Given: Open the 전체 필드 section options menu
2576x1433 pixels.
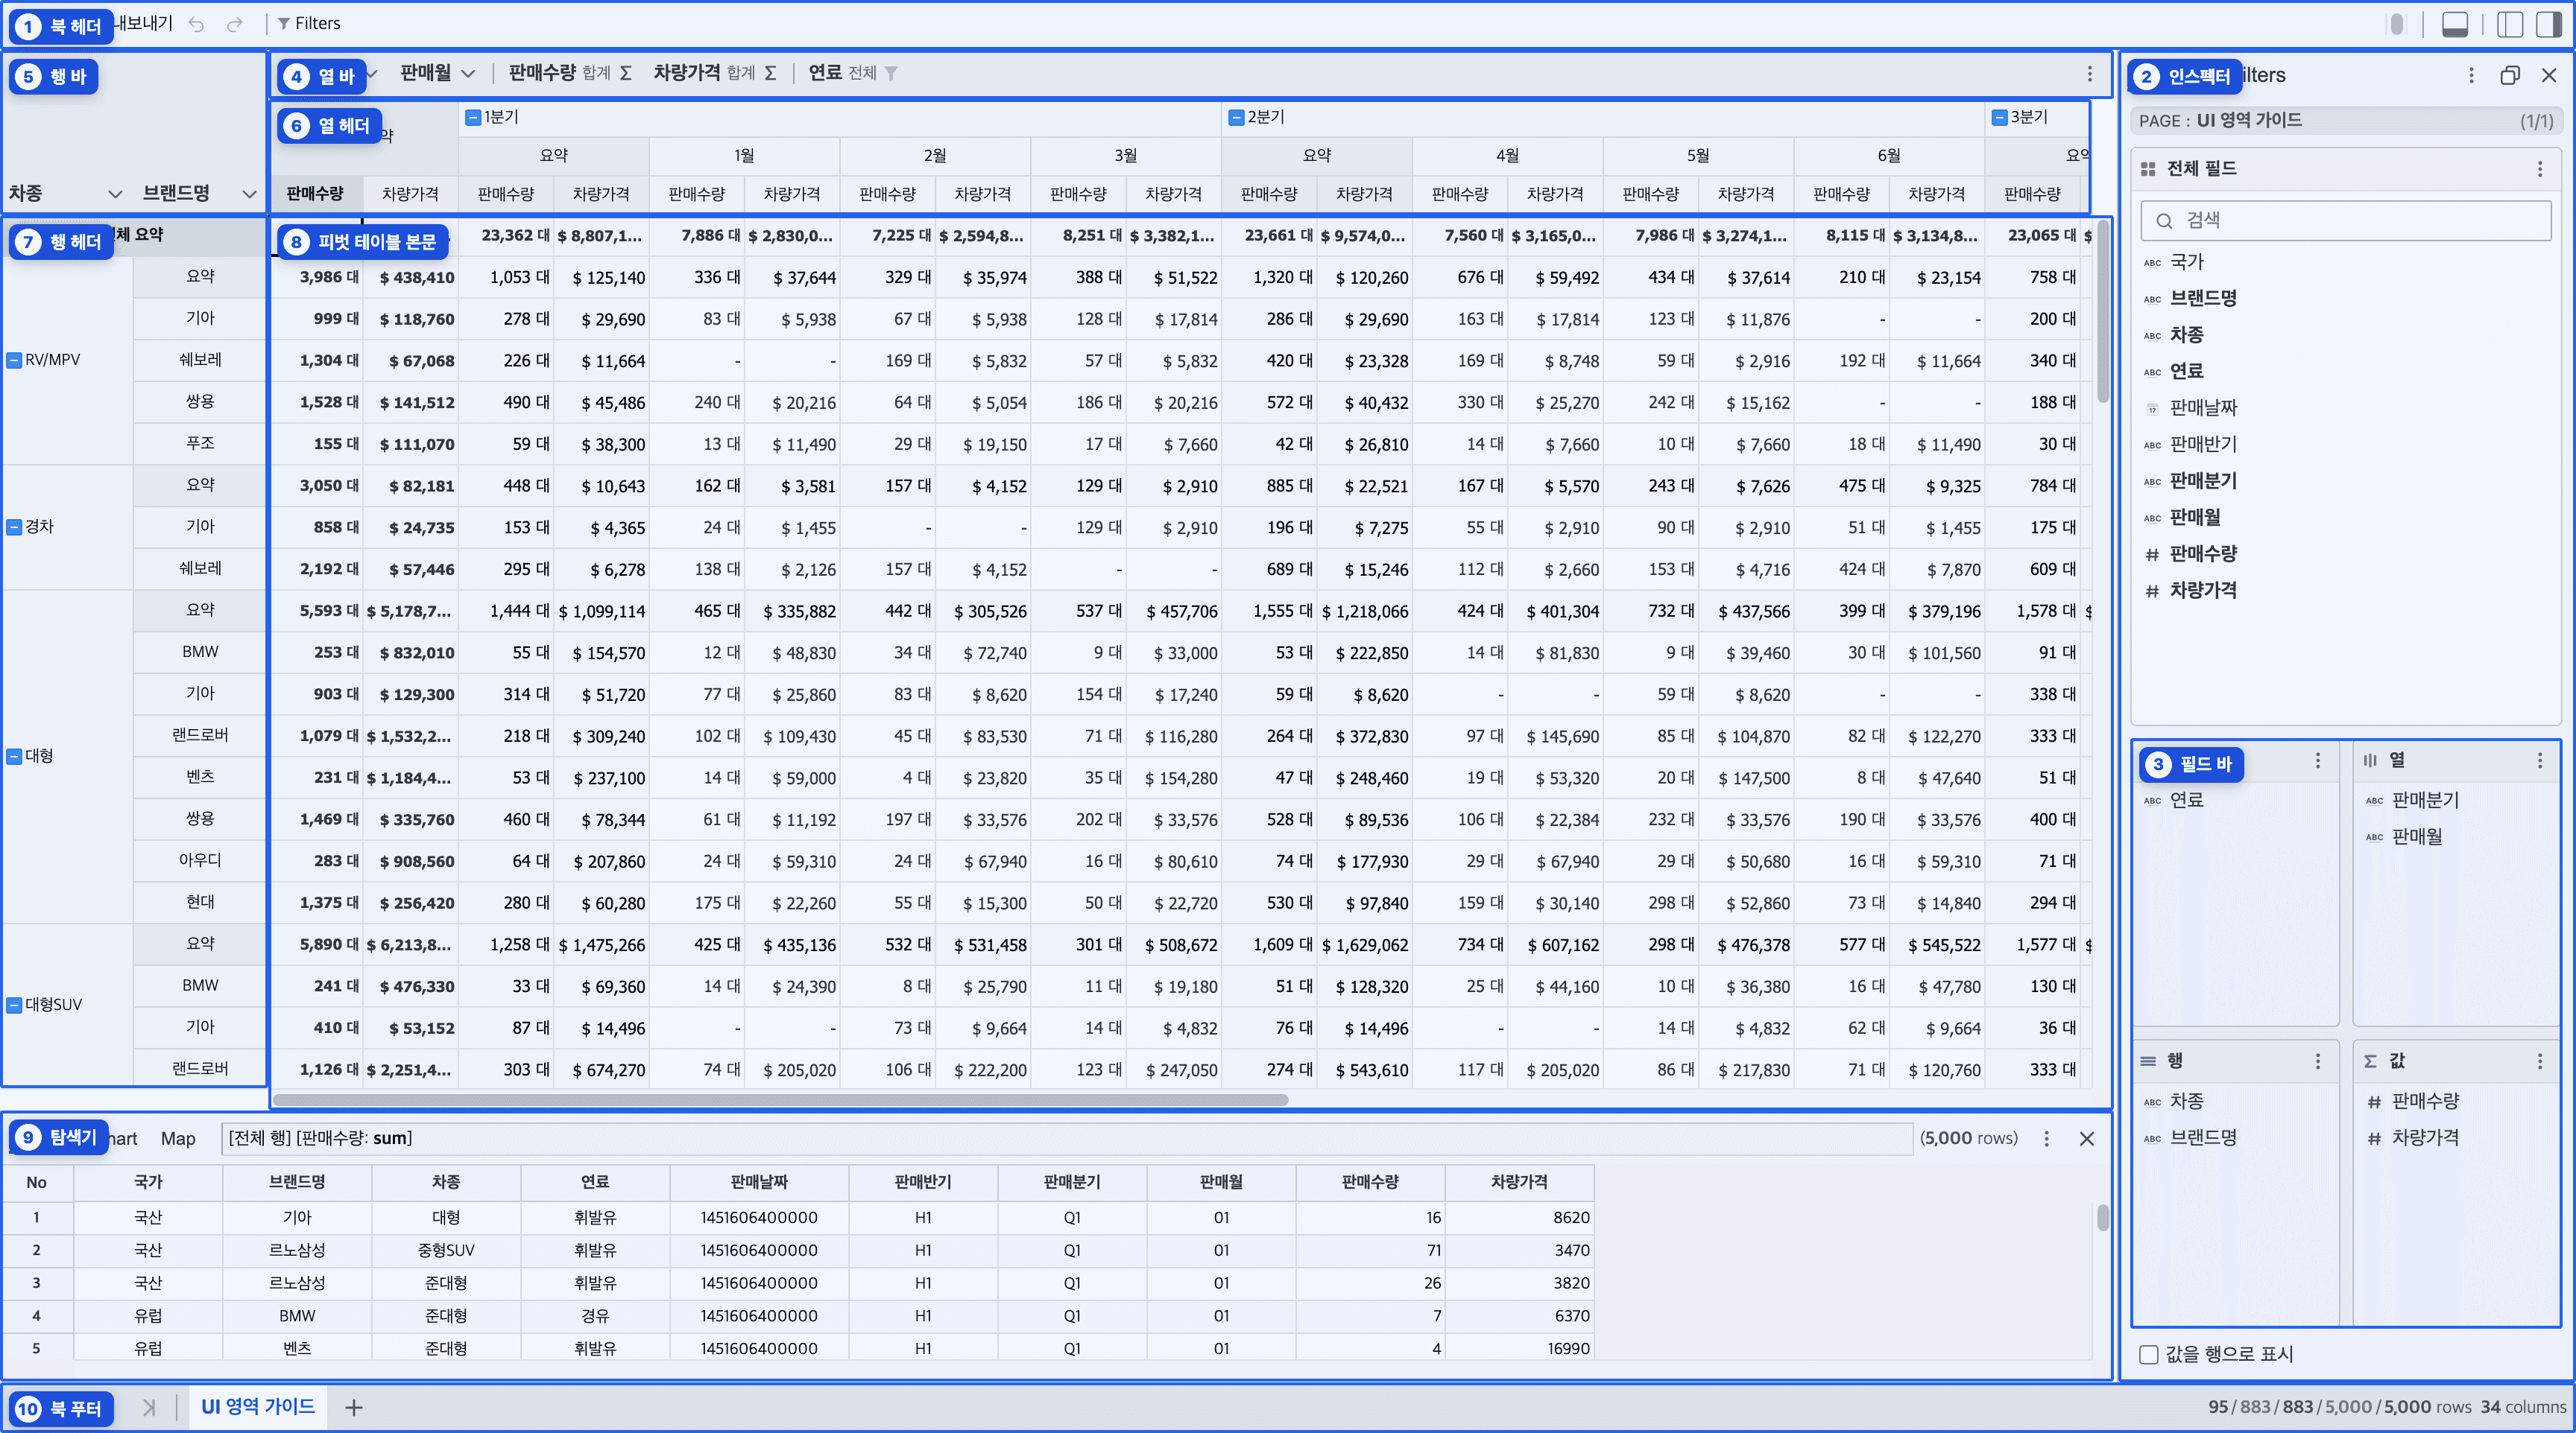Looking at the screenshot, I should click(2539, 170).
